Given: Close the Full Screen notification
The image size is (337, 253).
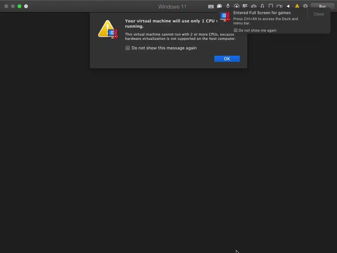Looking at the screenshot, I should point(319,14).
